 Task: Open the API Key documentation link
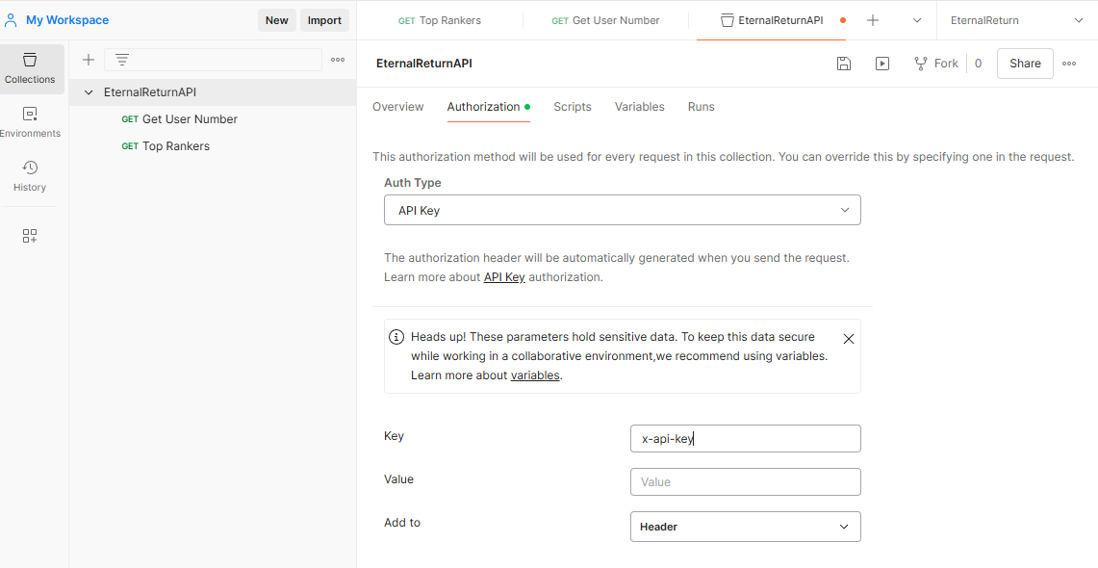pos(504,277)
